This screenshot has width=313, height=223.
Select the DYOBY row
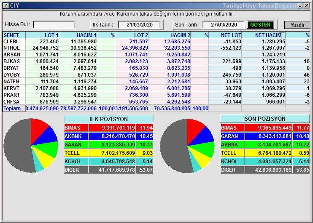tap(156, 75)
